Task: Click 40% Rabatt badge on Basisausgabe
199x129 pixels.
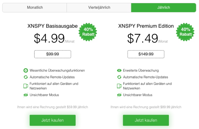Action: (x=88, y=32)
